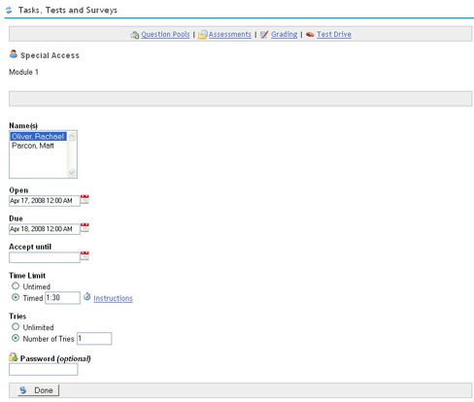Select the Untimed radio button
474x402 pixels.
click(16, 286)
